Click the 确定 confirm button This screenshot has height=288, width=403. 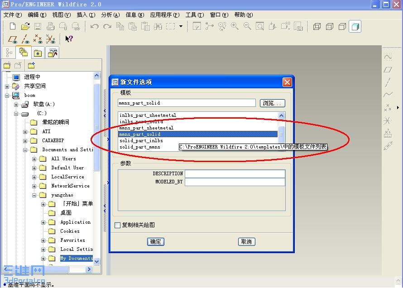[x=155, y=242]
